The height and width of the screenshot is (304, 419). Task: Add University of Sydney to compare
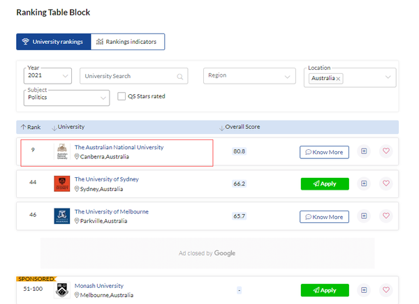[364, 183]
